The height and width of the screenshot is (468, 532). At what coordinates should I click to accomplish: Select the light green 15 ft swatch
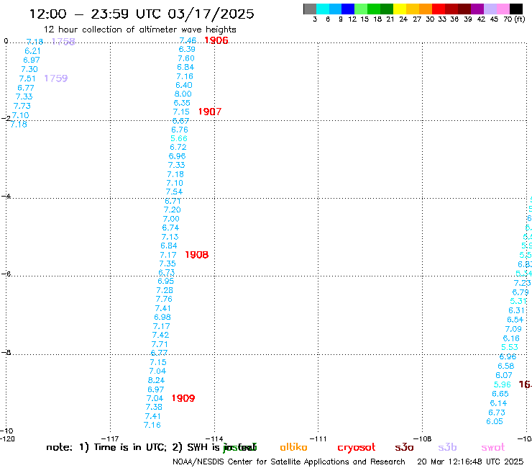pyautogui.click(x=361, y=9)
